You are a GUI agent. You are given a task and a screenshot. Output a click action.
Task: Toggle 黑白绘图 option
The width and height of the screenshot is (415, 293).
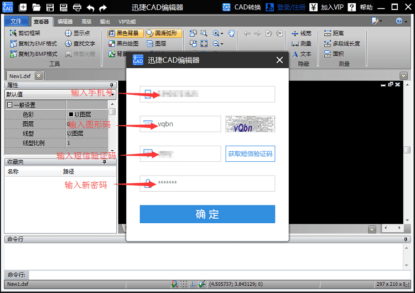[123, 43]
